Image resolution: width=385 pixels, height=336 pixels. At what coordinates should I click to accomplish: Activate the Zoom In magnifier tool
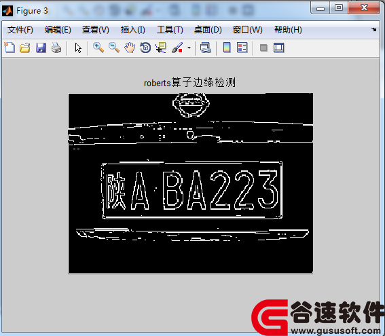click(98, 48)
